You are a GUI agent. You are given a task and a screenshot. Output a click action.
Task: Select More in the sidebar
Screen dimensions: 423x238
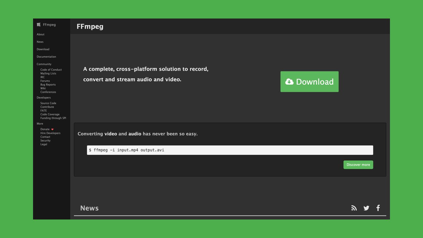pyautogui.click(x=40, y=124)
